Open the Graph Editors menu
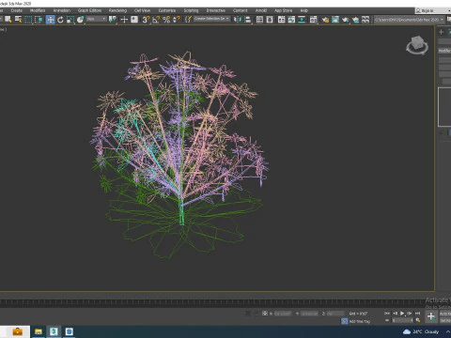 coord(89,10)
